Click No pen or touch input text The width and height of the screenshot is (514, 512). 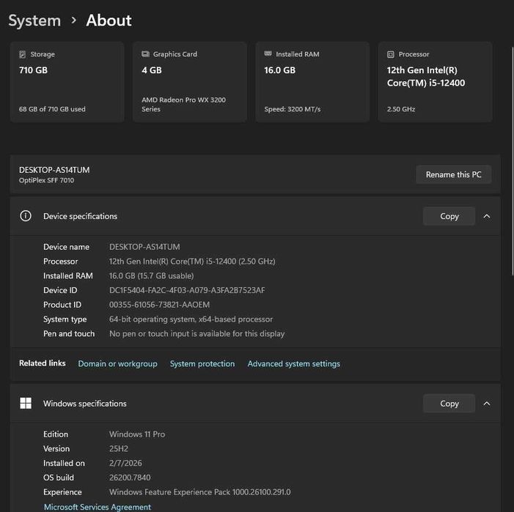(x=197, y=333)
